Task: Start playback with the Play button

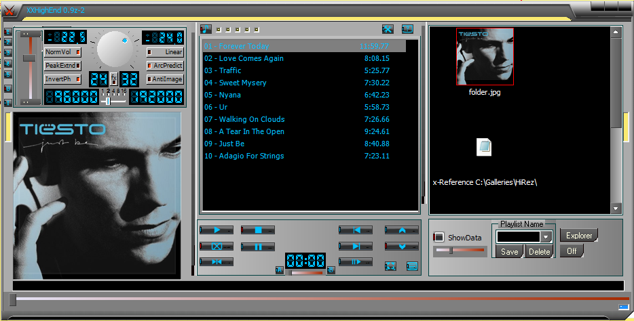Action: 217,230
